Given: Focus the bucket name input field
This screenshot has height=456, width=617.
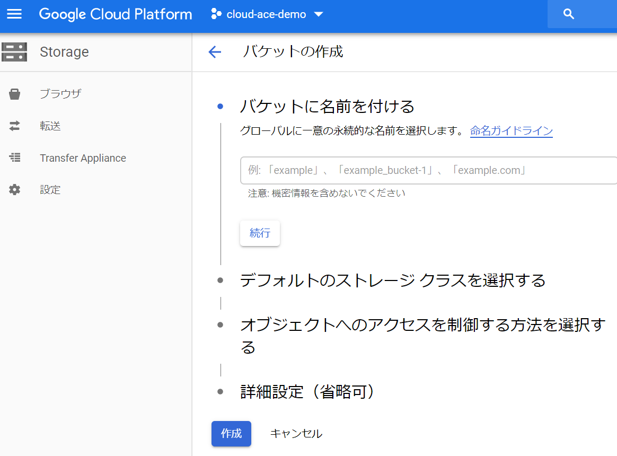Looking at the screenshot, I should coord(428,171).
